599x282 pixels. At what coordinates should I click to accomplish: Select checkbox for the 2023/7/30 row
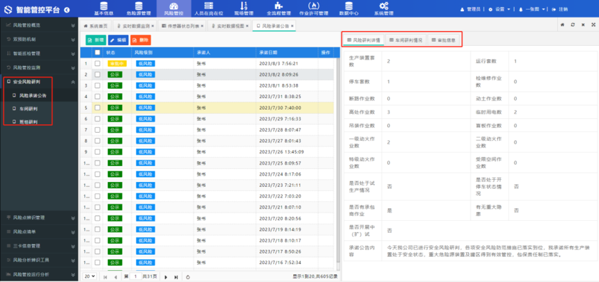(x=98, y=108)
